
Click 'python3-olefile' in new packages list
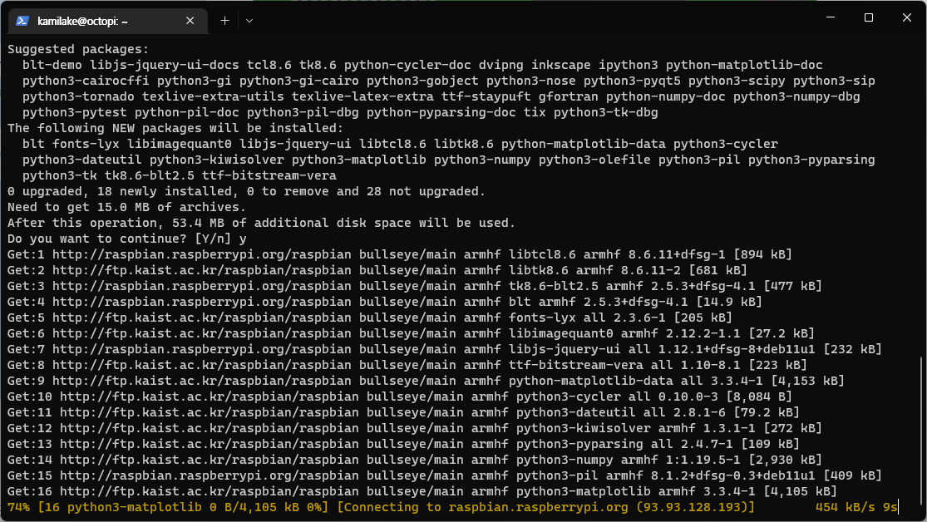(594, 160)
